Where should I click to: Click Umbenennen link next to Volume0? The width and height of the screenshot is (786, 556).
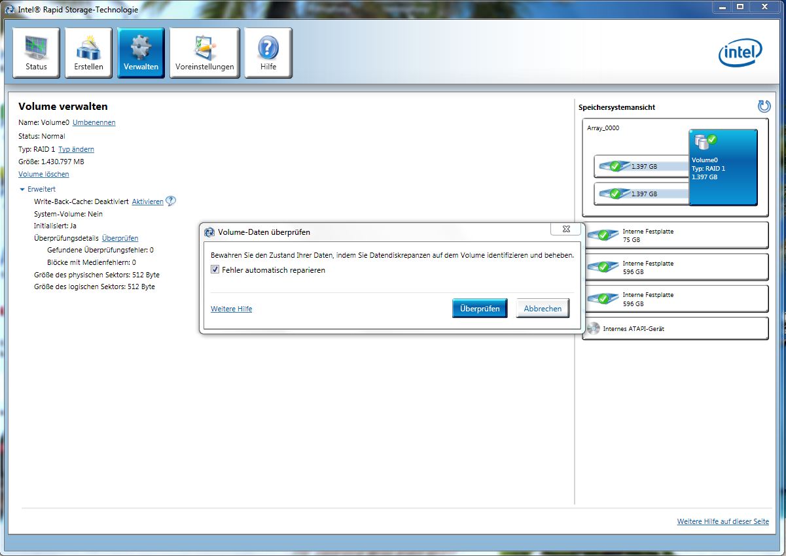(x=94, y=122)
